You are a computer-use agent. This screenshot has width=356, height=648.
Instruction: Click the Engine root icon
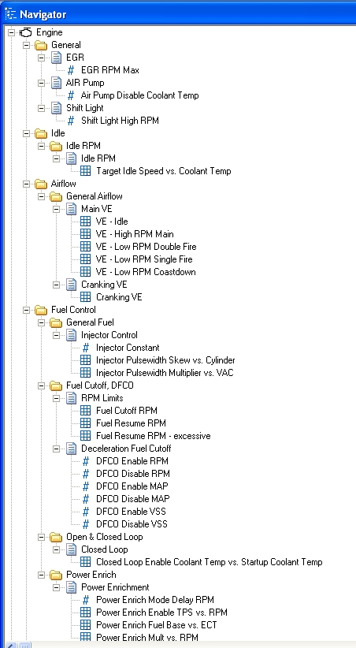tap(26, 32)
